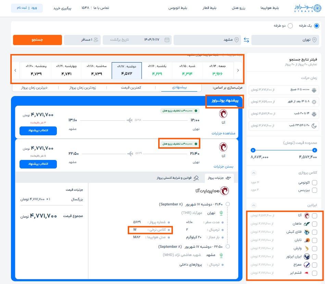Screen dimensions: 325x284
Task: Open the ۱ مسافر passenger dropdown
Action: [82, 40]
